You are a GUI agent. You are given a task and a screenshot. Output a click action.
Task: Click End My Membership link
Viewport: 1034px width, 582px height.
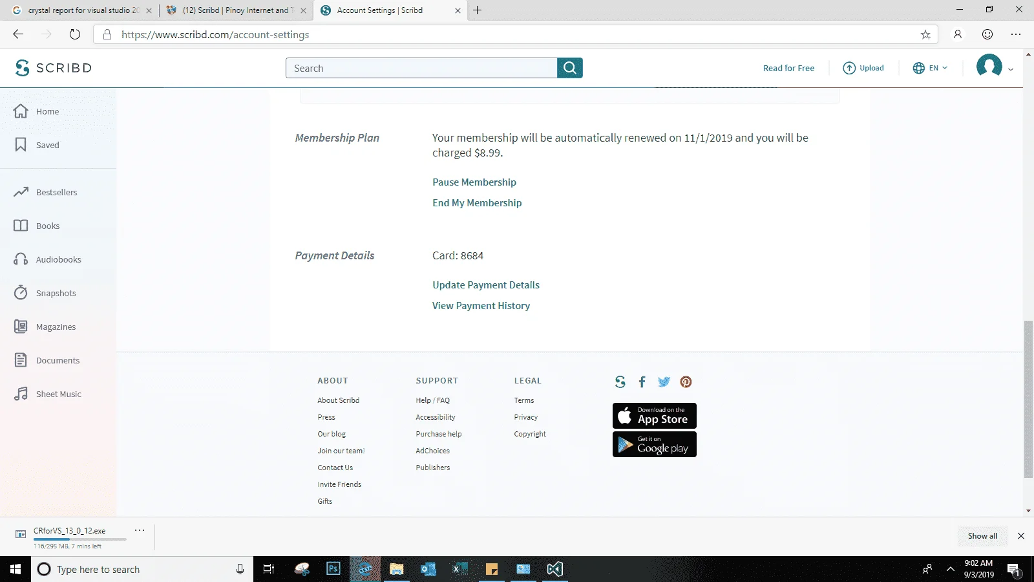(x=477, y=203)
